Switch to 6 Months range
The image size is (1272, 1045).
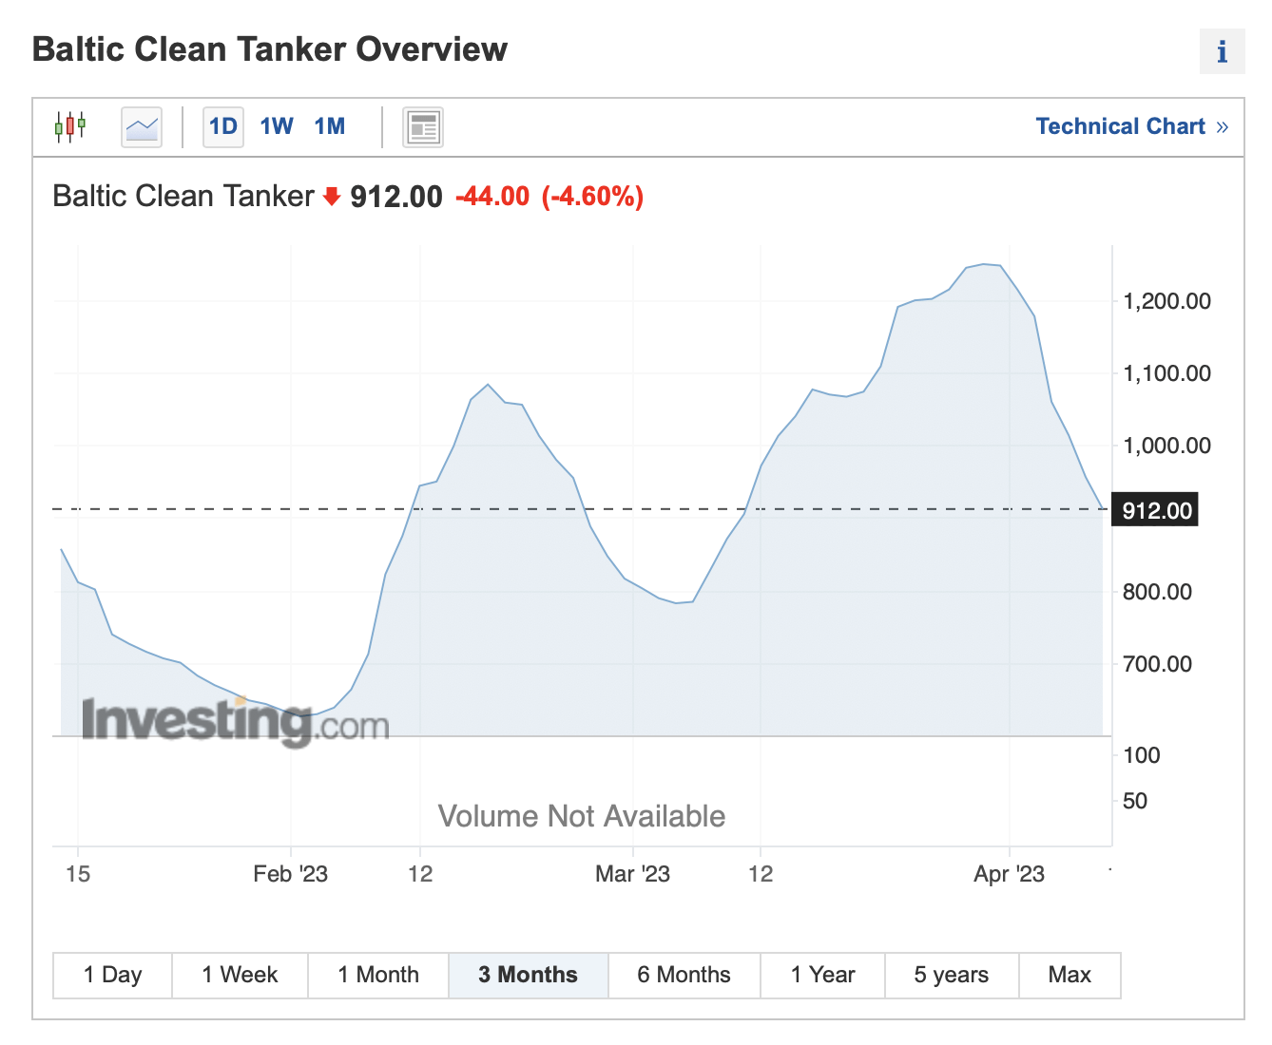[684, 975]
